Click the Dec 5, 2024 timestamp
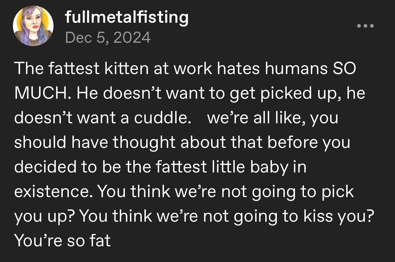The image size is (395, 262). 108,38
